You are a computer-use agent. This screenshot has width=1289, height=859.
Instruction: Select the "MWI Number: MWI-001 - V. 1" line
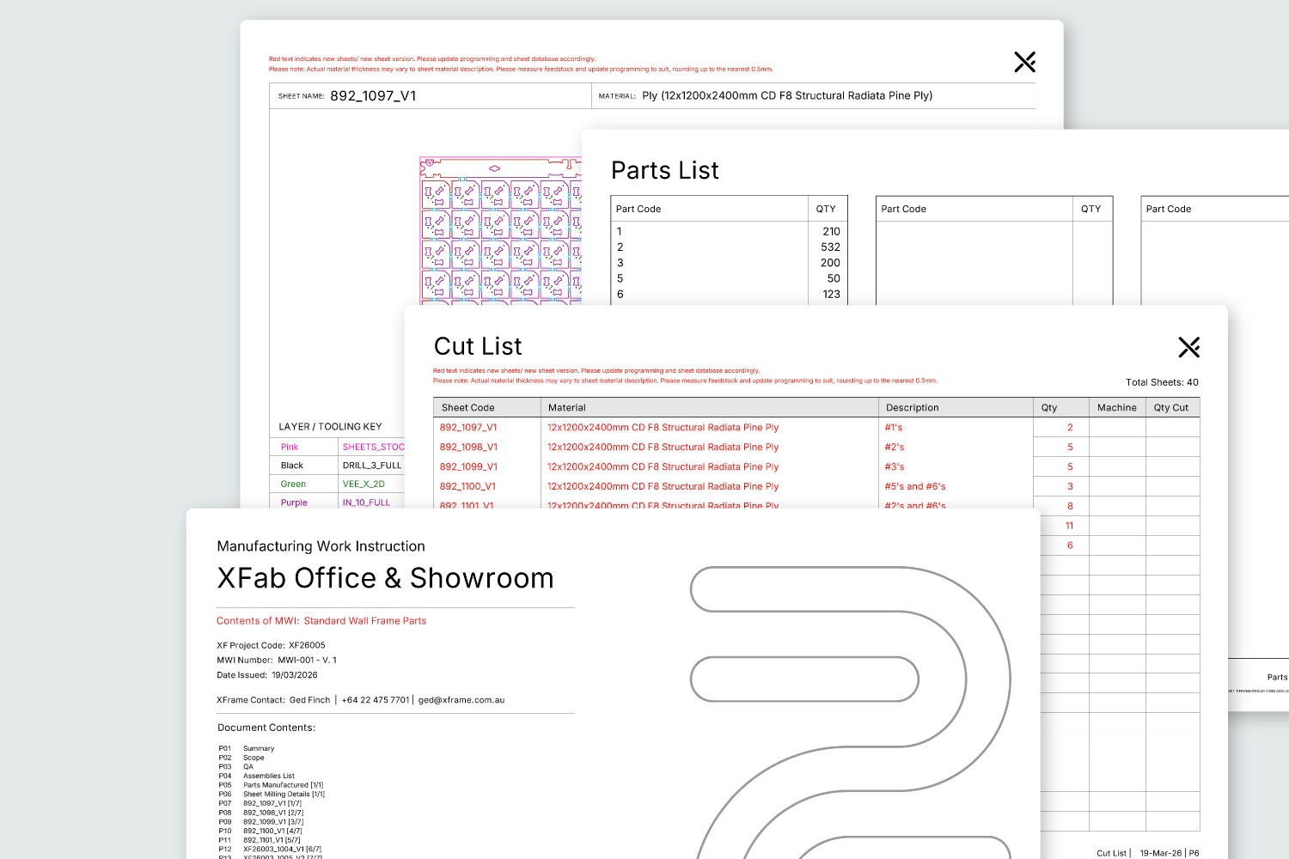pyautogui.click(x=277, y=661)
